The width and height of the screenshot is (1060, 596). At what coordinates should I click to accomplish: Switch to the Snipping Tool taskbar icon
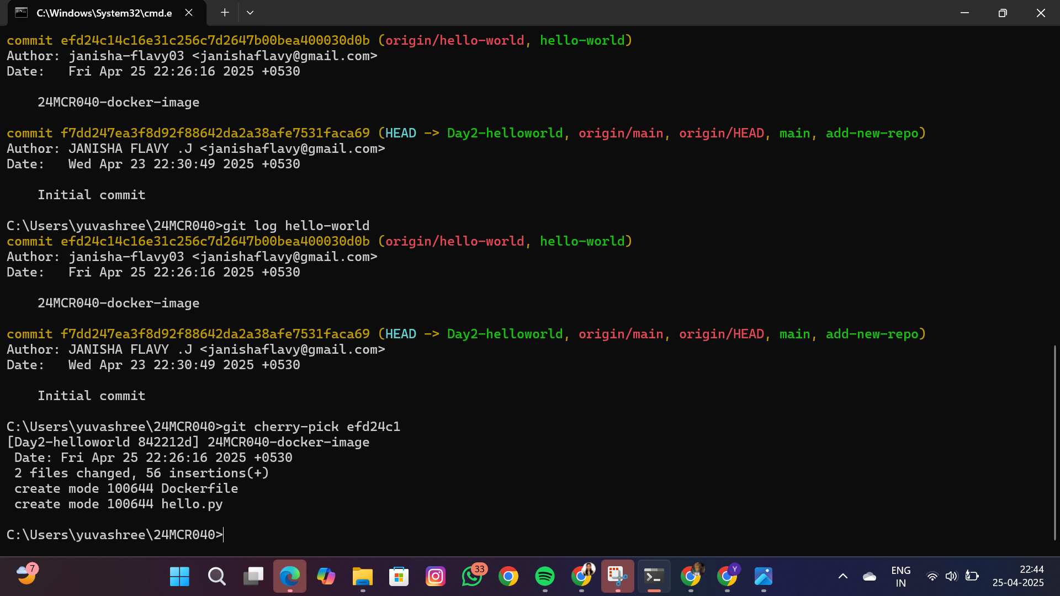click(x=617, y=577)
